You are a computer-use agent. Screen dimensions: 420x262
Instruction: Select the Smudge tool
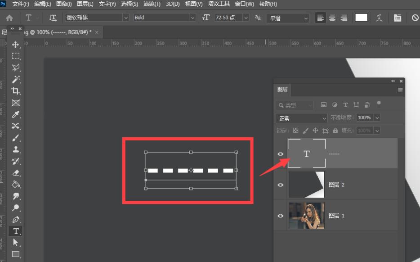coord(16,196)
